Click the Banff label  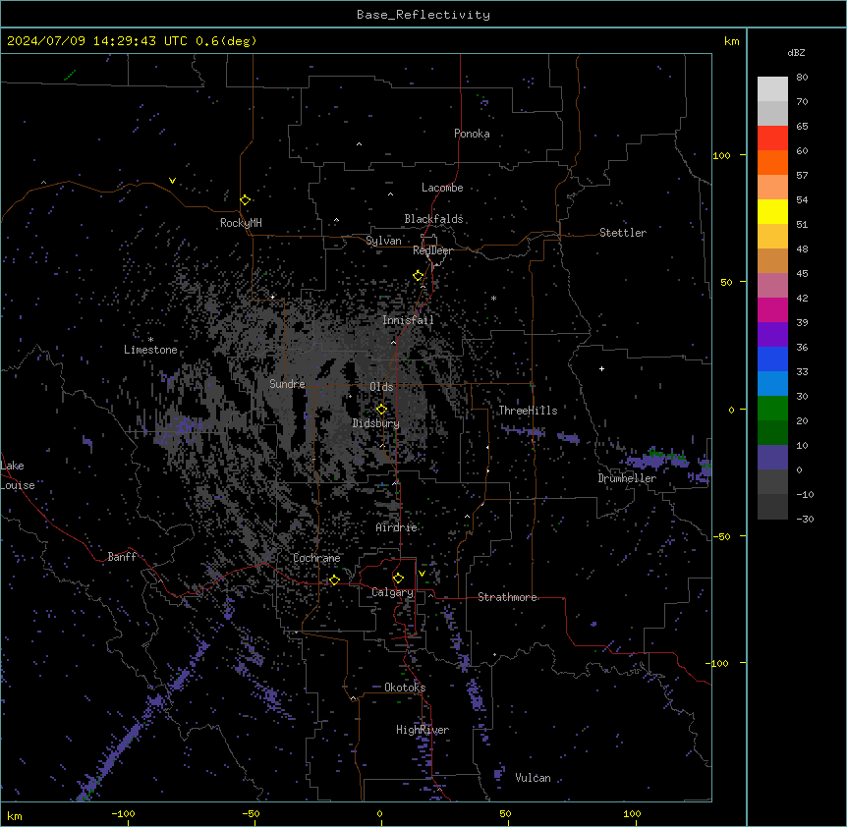122,557
